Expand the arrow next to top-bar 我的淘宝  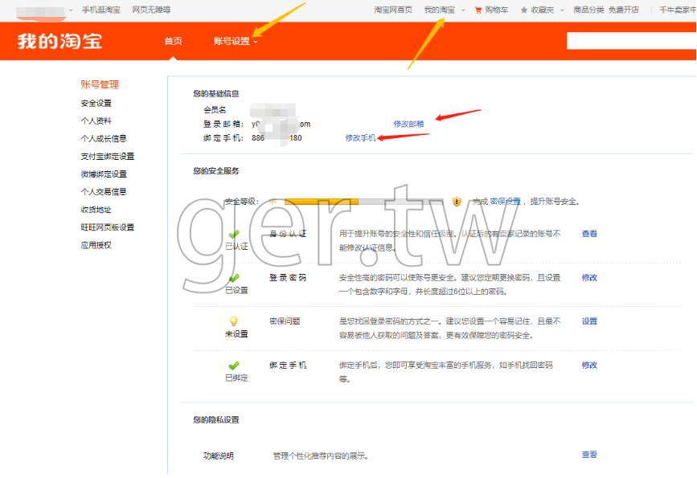[x=463, y=10]
